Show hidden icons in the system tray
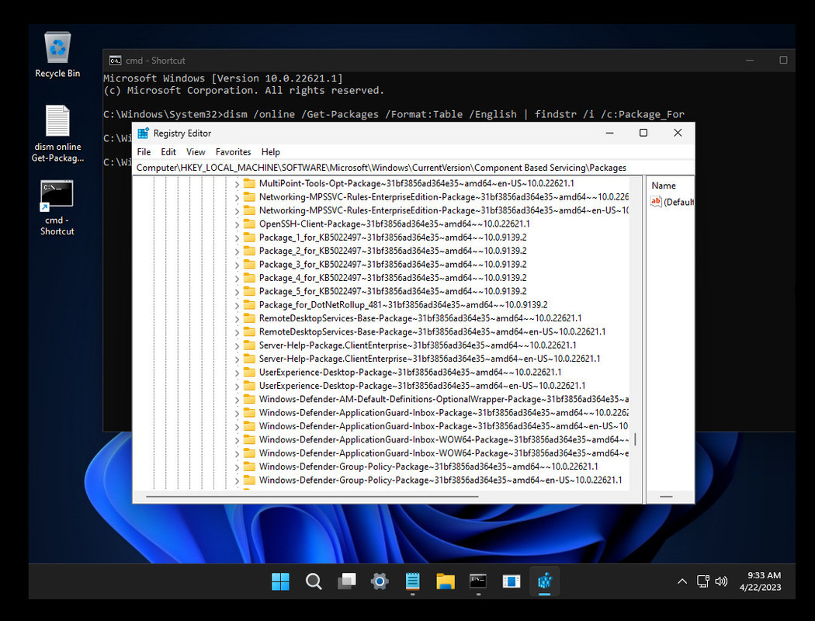Image resolution: width=815 pixels, height=621 pixels. click(x=682, y=581)
